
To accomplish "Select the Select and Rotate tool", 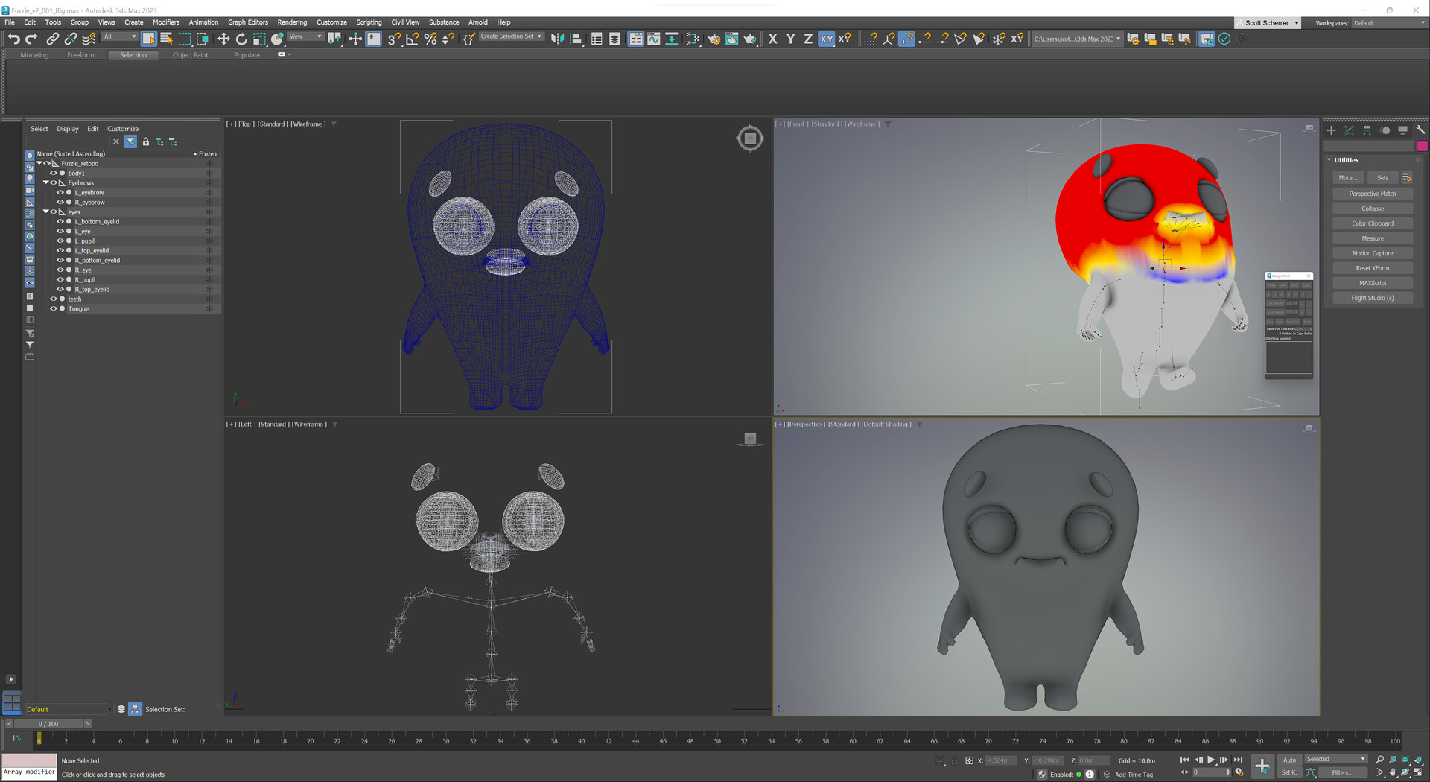I will click(241, 39).
